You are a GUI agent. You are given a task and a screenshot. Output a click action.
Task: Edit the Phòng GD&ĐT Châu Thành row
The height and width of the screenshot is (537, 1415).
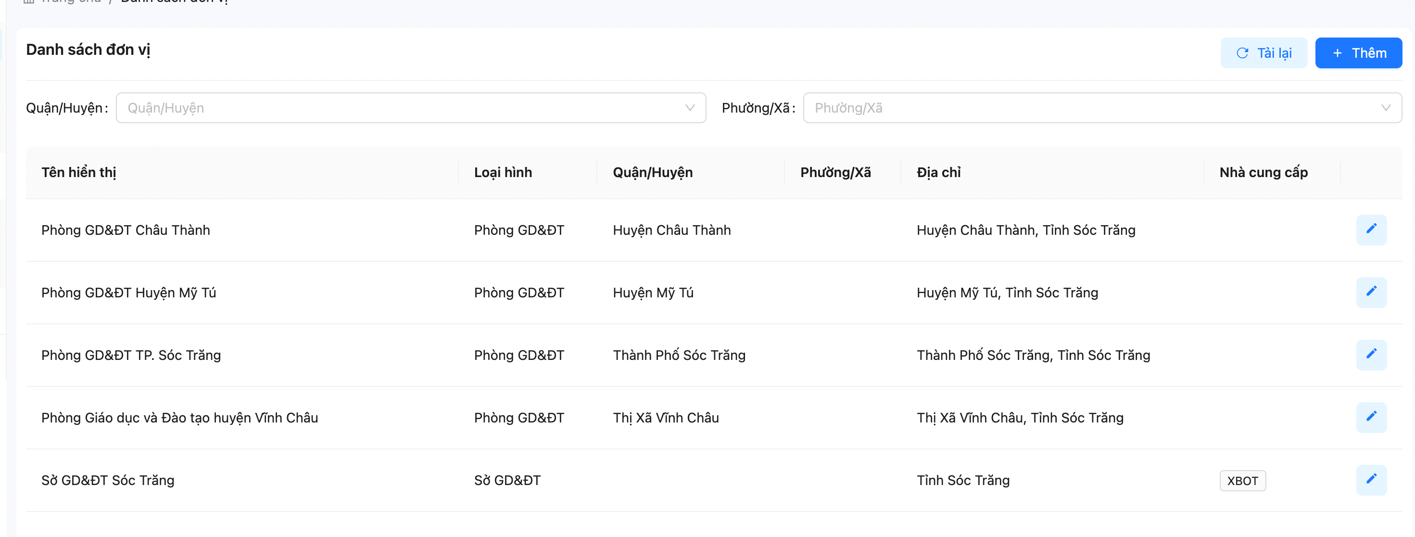click(x=1371, y=230)
